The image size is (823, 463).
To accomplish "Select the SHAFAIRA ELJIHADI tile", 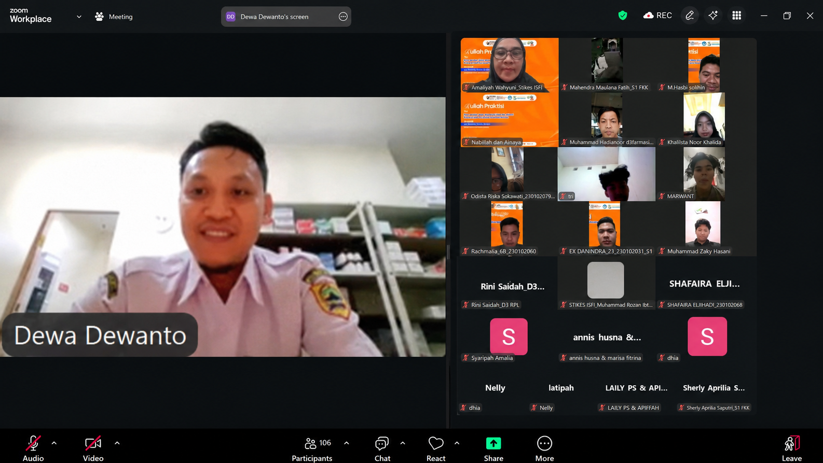I will 705,284.
